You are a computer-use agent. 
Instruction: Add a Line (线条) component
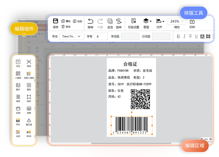[18, 98]
